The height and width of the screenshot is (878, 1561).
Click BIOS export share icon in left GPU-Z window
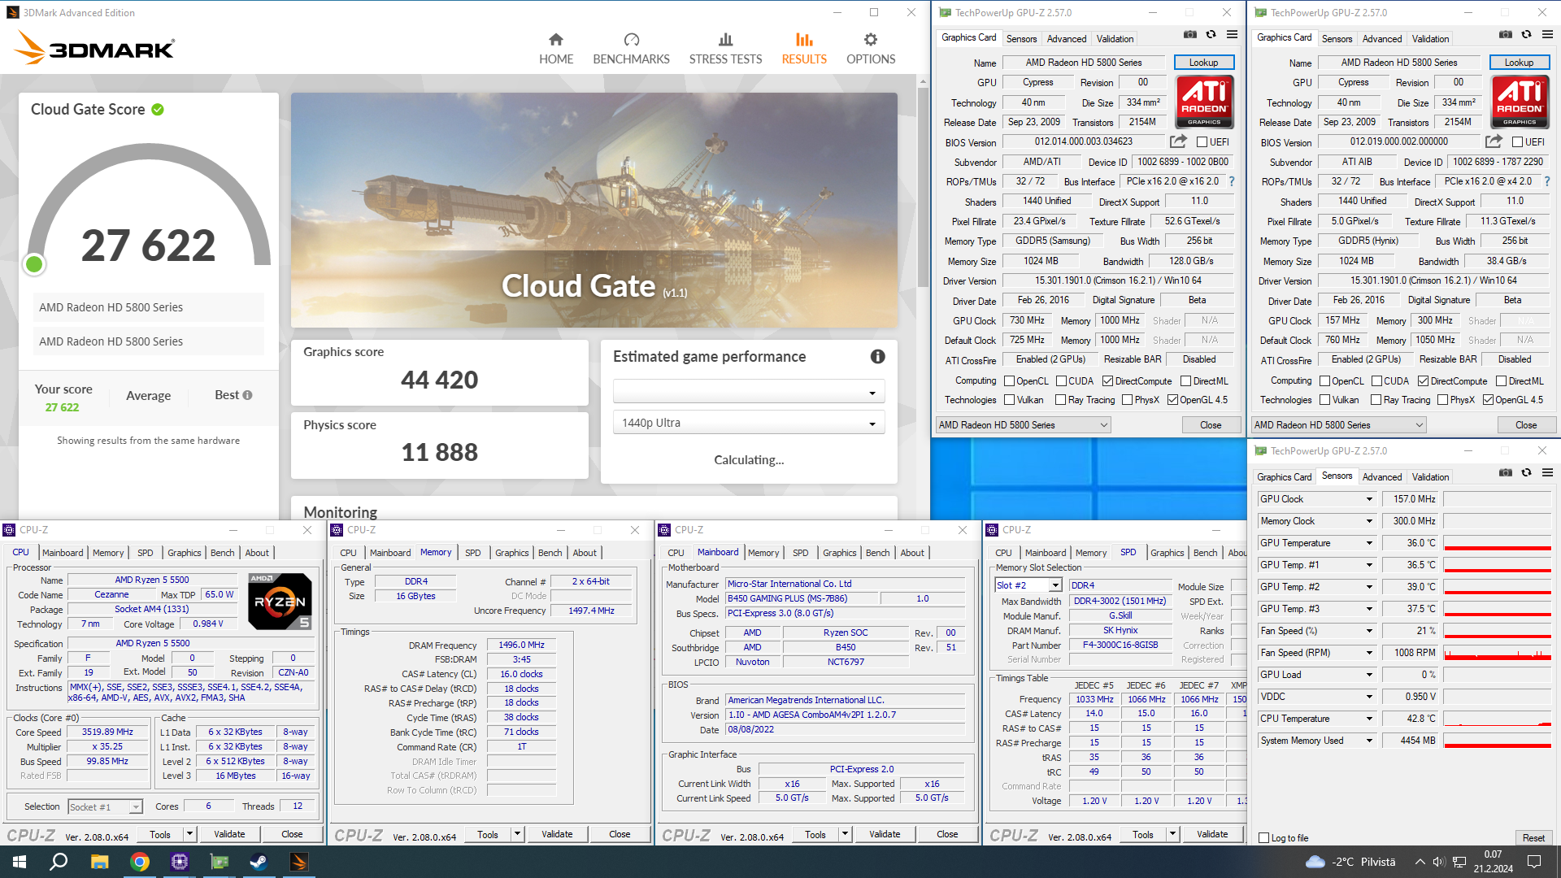[x=1178, y=141]
